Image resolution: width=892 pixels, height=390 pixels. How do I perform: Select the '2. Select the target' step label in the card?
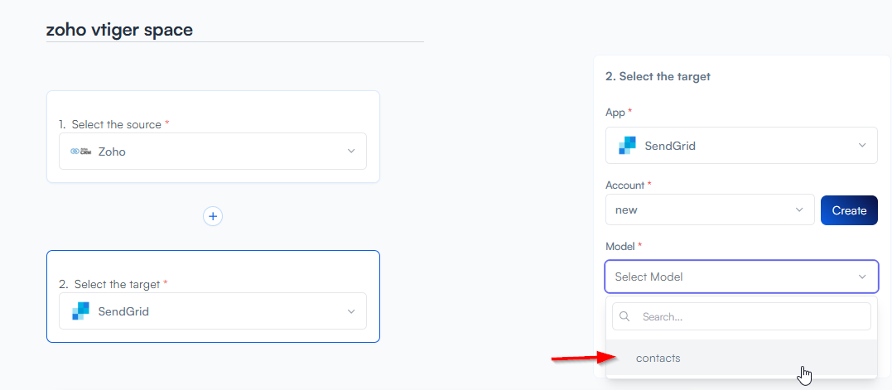113,284
